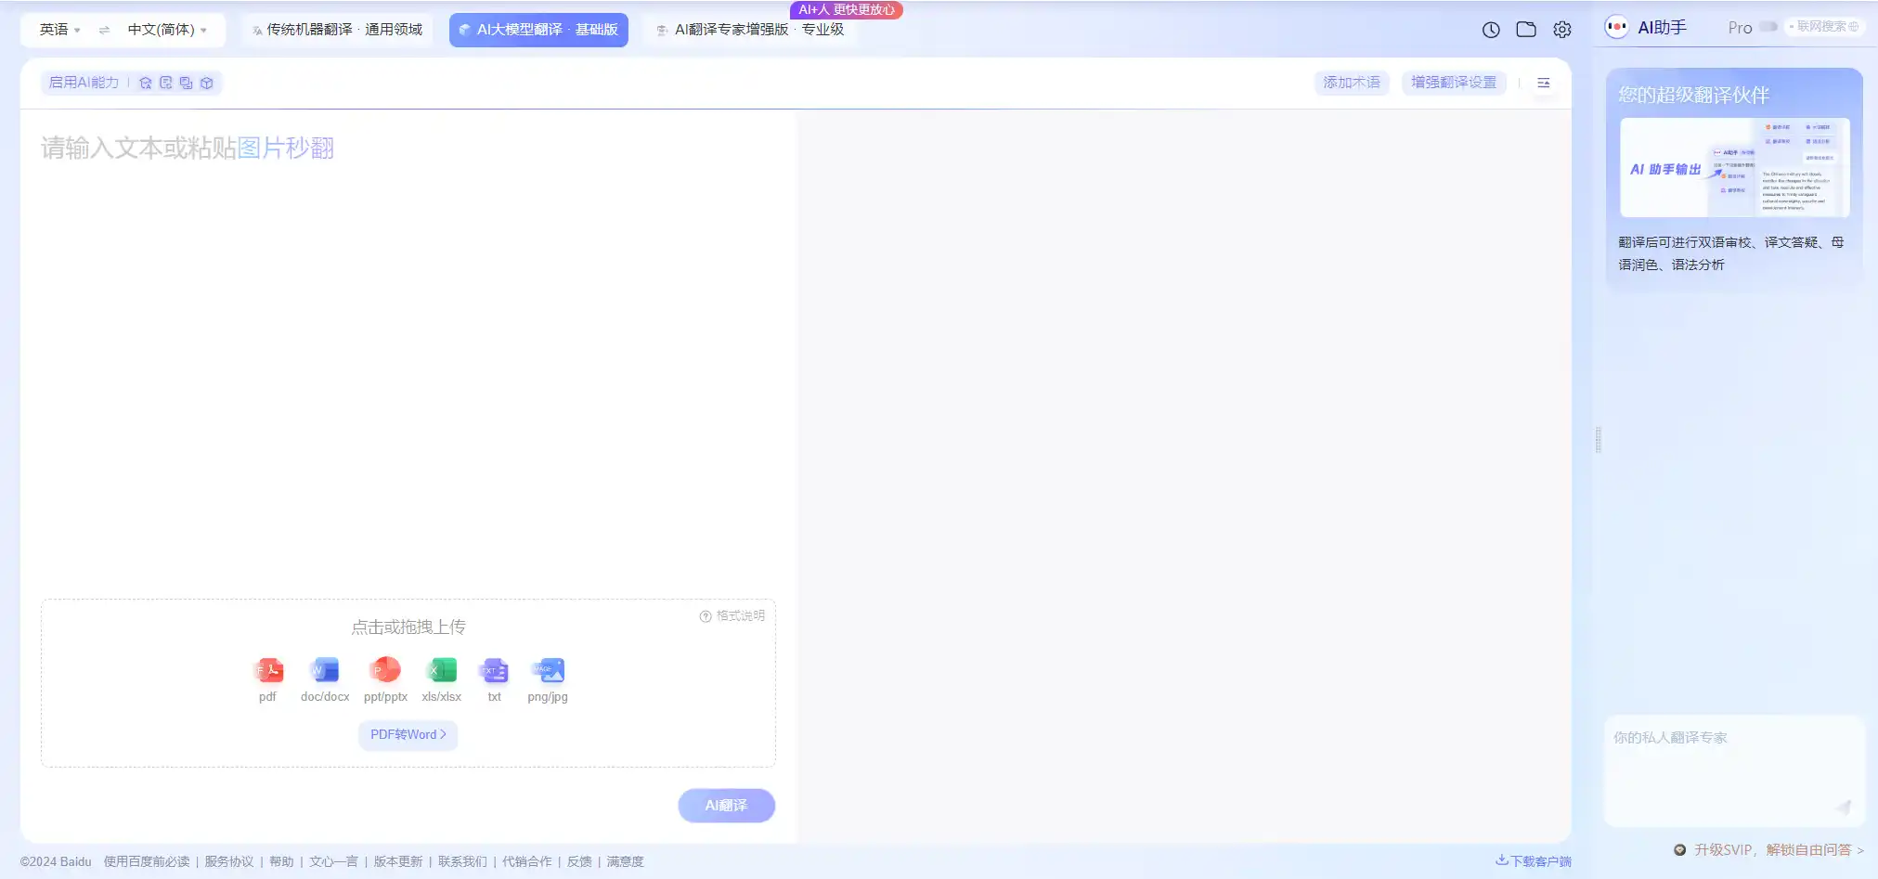Open settings gear icon
The image size is (1878, 879).
coord(1562,30)
